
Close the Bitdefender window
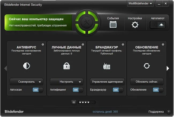tap(165, 3)
